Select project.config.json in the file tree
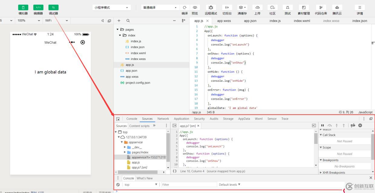Viewport: 375px width, 193px height. tap(138, 83)
